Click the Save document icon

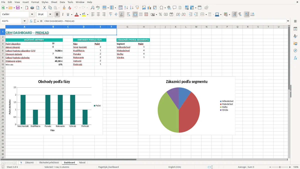coord(18,8)
